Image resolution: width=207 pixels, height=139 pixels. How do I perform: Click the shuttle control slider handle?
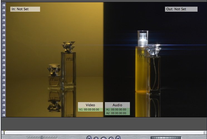coord(42,138)
